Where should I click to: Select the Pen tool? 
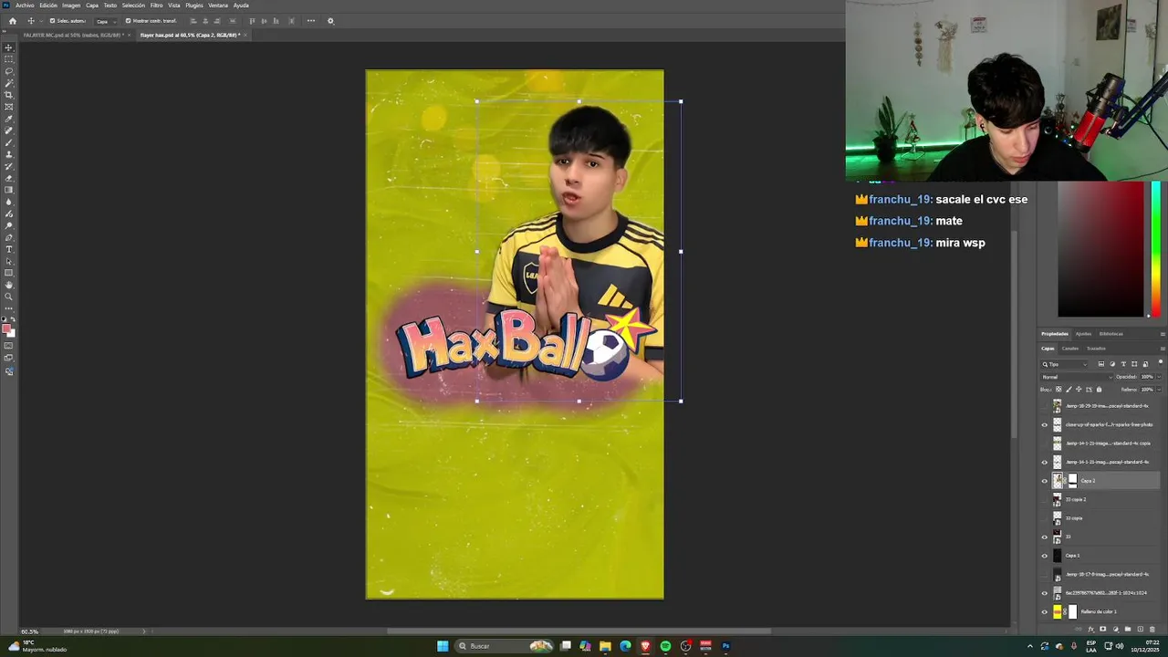pyautogui.click(x=9, y=237)
